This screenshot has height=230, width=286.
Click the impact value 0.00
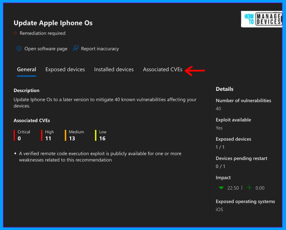click(x=260, y=188)
